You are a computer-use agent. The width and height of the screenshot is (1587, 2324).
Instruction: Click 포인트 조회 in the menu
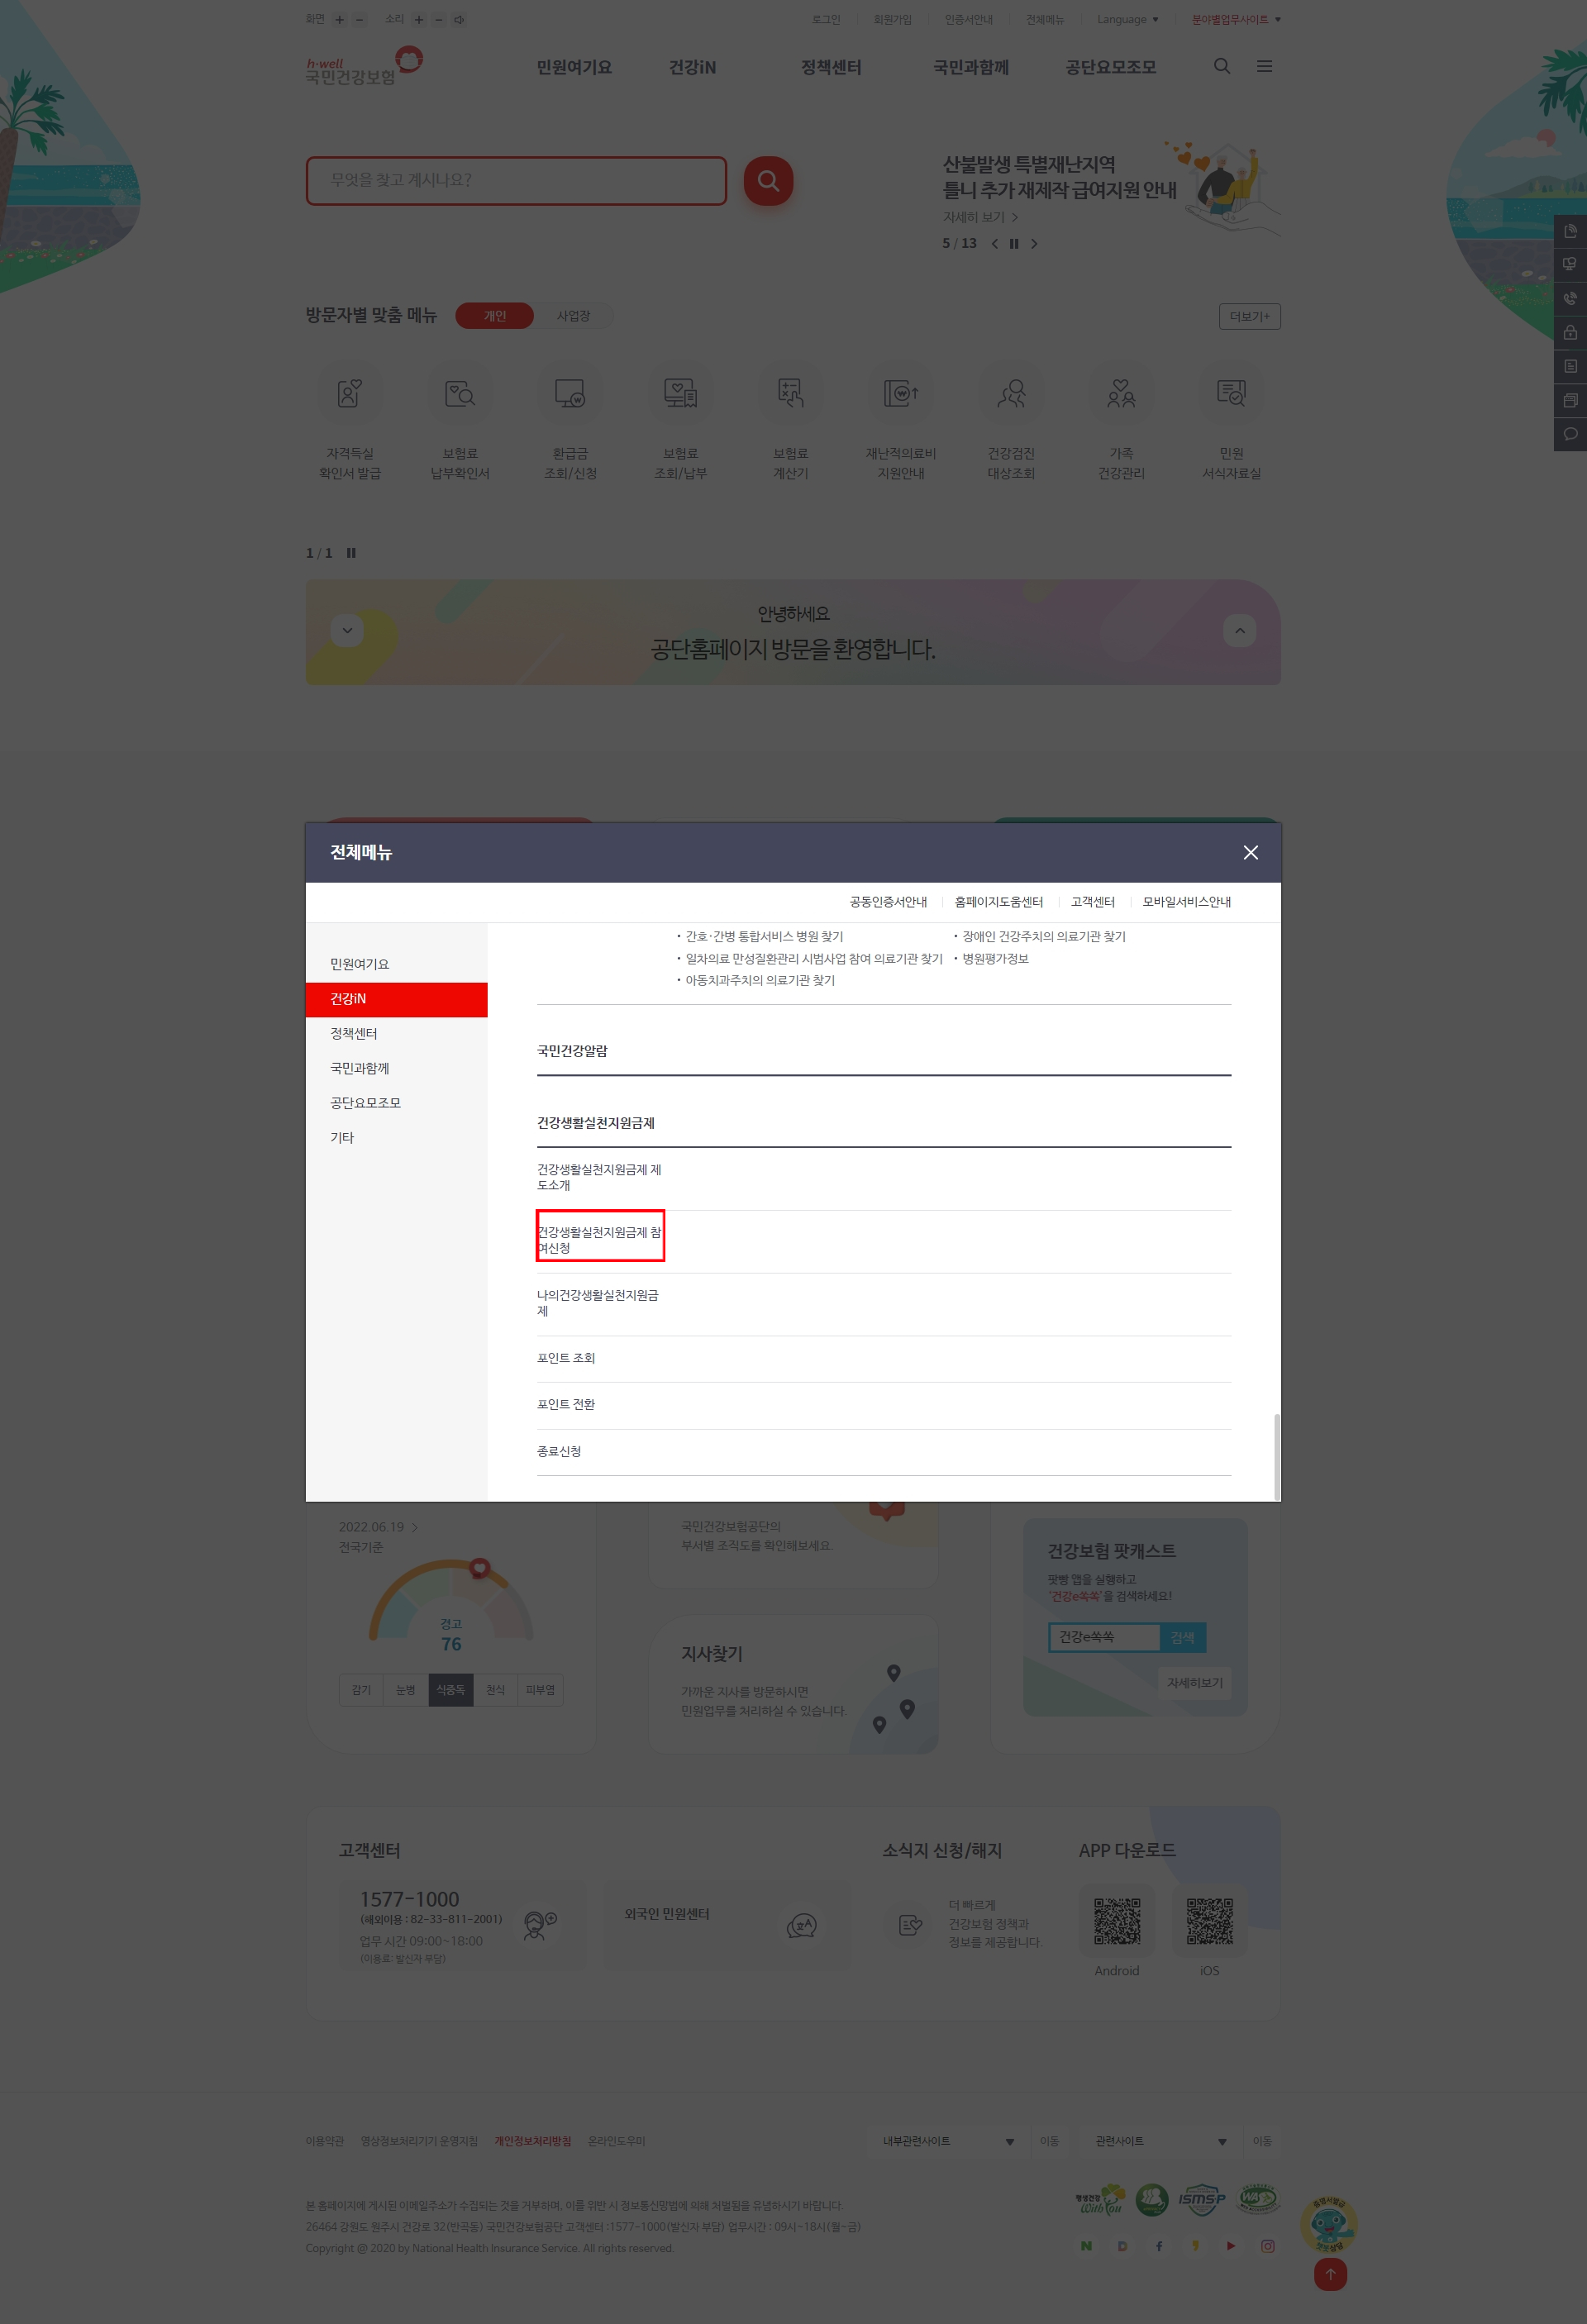[x=566, y=1358]
